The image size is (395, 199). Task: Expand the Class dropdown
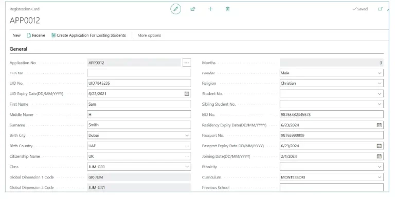[187, 167]
